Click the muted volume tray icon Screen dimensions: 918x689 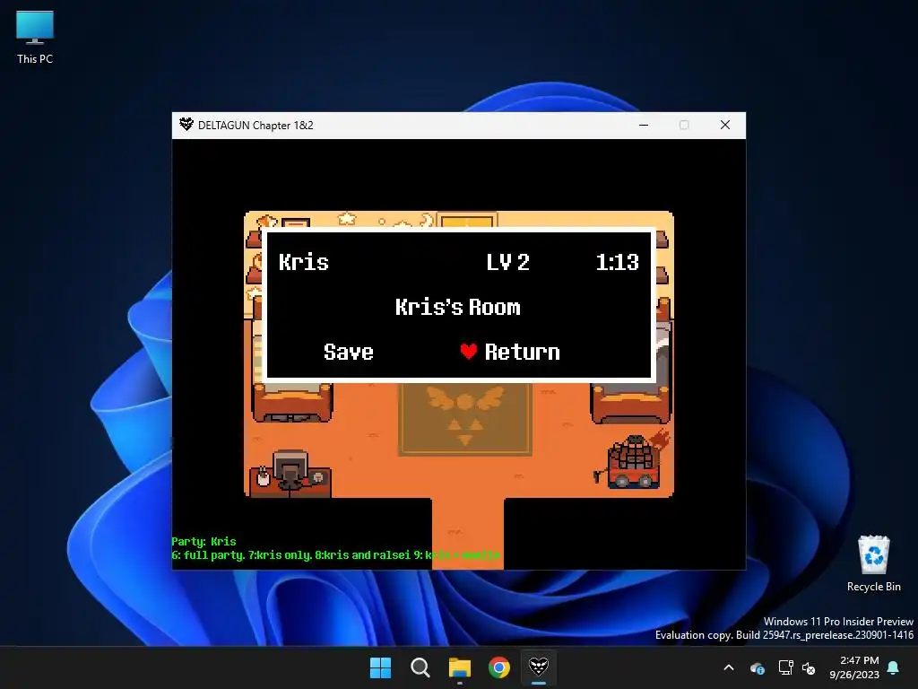[809, 667]
